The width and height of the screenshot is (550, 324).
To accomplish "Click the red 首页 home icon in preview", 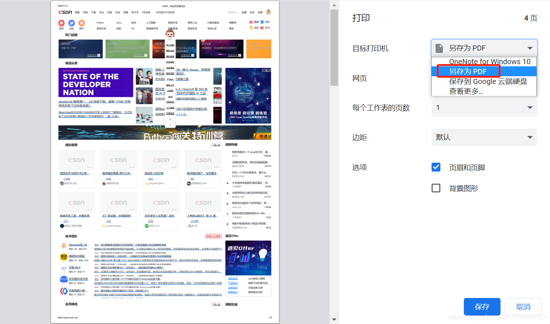I will pyautogui.click(x=61, y=23).
